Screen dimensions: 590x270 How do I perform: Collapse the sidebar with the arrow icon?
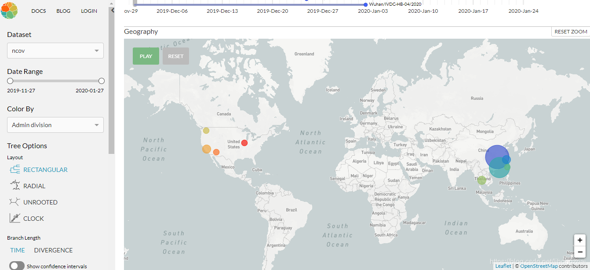coord(113,10)
